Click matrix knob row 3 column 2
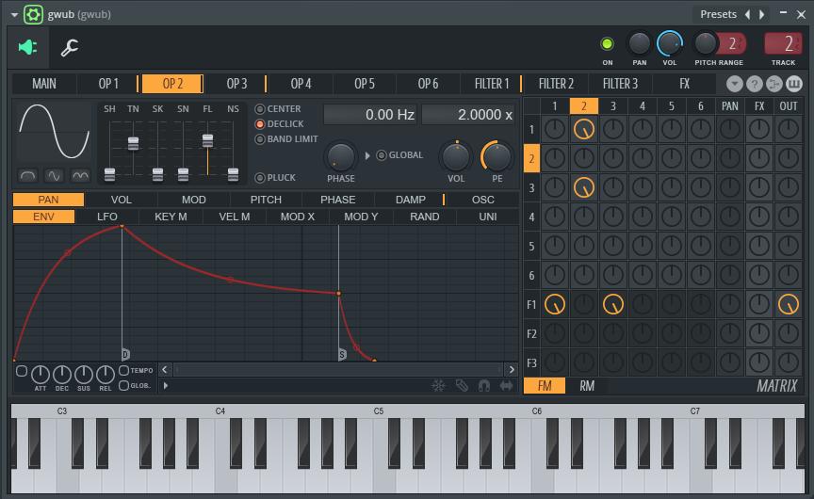 point(583,187)
